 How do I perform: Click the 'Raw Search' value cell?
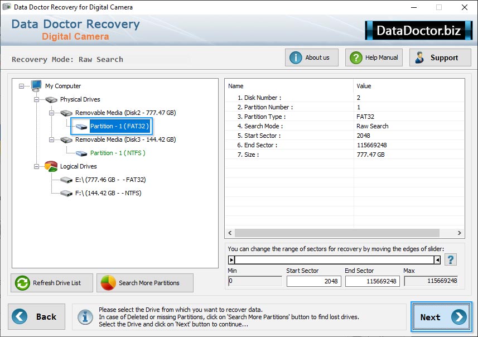[x=372, y=126]
